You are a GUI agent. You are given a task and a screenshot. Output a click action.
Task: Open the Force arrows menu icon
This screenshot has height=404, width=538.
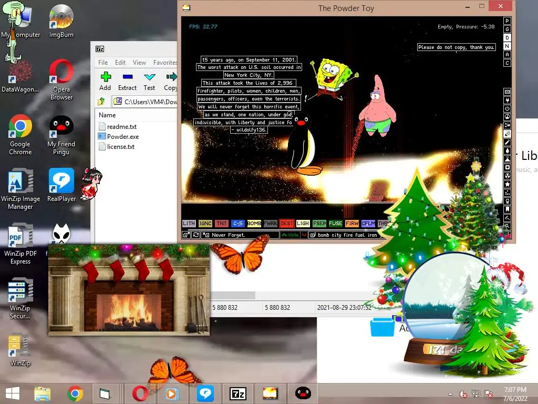[x=507, y=125]
